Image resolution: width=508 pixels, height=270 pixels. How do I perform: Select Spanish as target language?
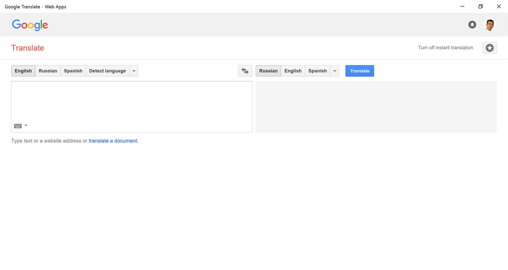pyautogui.click(x=317, y=71)
